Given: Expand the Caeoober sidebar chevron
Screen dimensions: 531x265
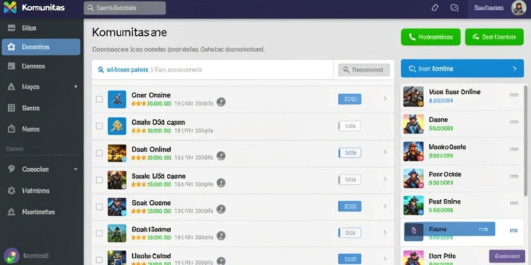Looking at the screenshot, I should (76, 169).
